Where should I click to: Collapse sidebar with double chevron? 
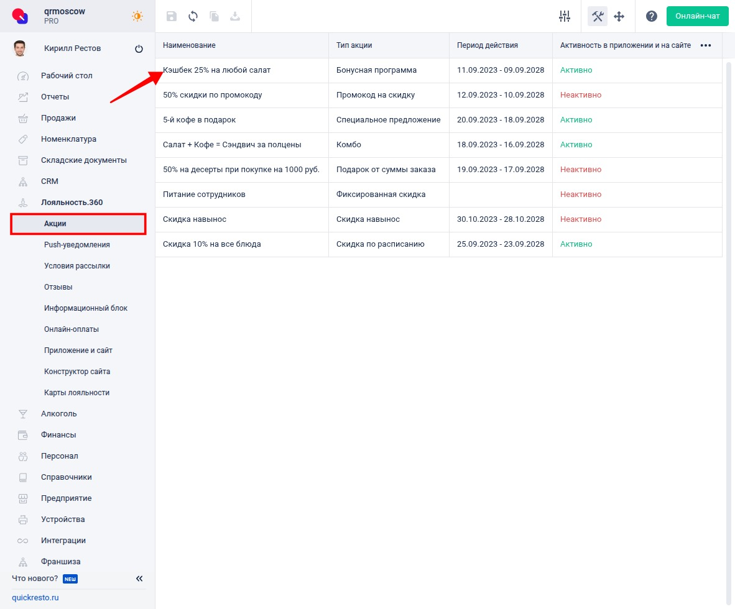139,579
